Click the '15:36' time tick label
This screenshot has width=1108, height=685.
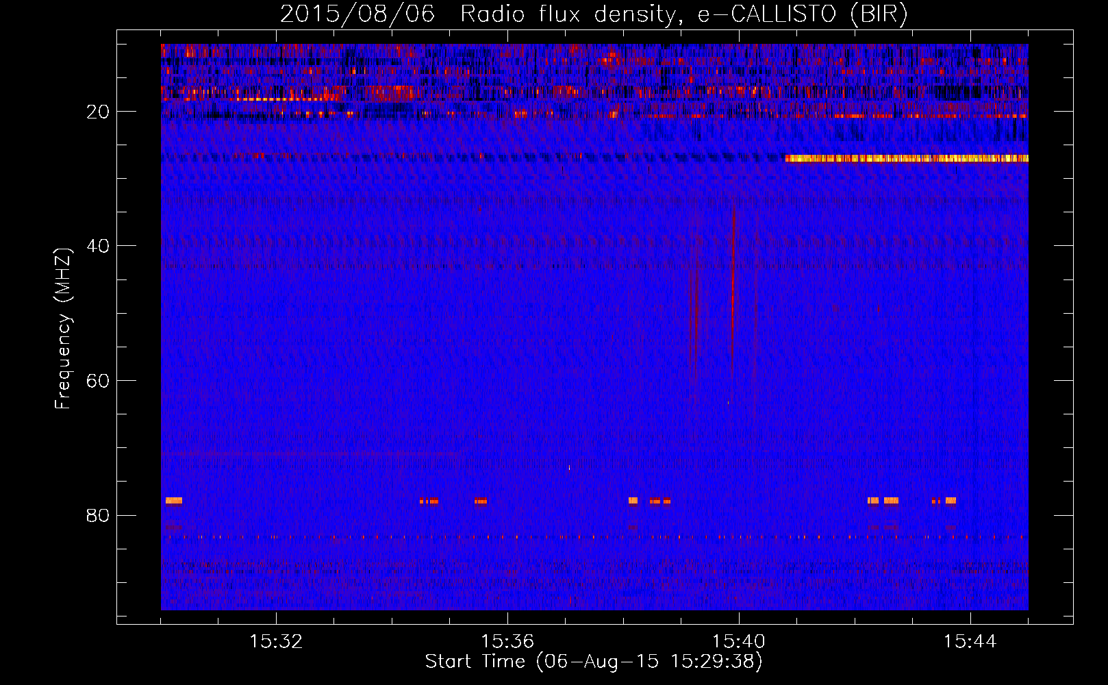tap(507, 642)
